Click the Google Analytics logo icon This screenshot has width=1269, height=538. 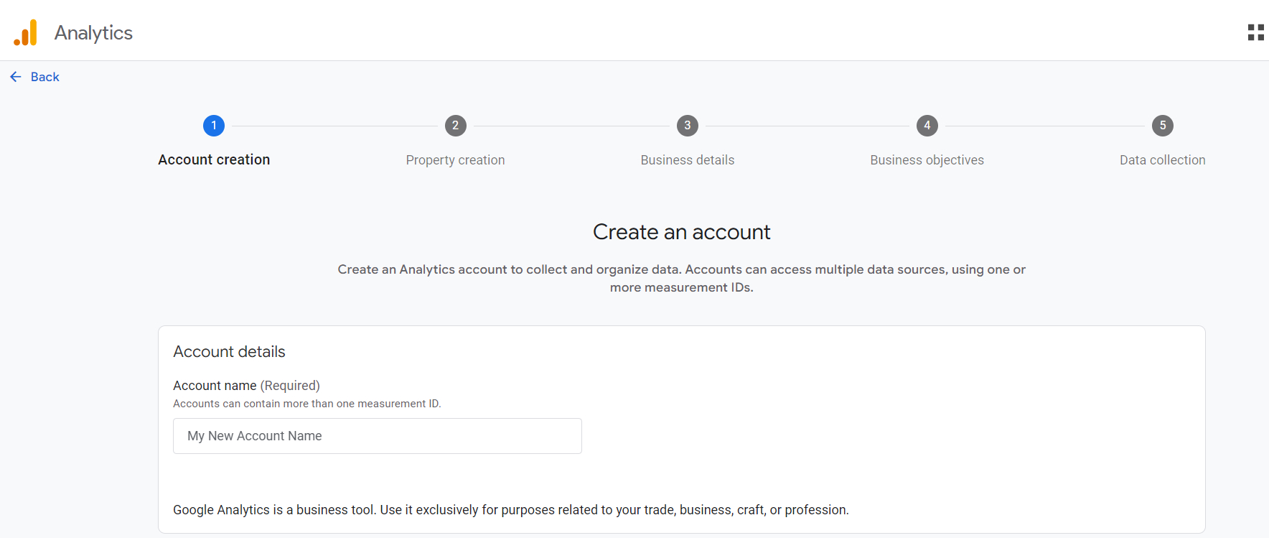pos(25,32)
